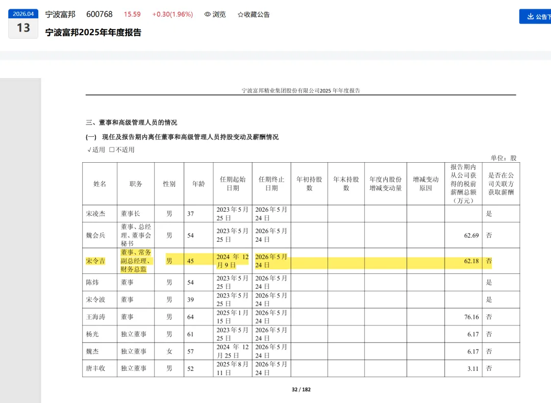551x403 pixels.
Task: Click column header 任期终止日期
Action: (x=271, y=184)
